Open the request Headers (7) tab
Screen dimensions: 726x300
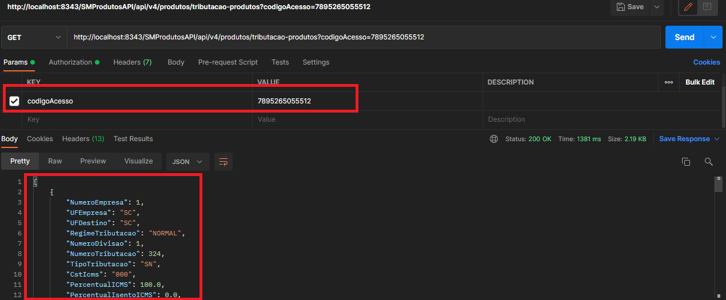[x=132, y=62]
